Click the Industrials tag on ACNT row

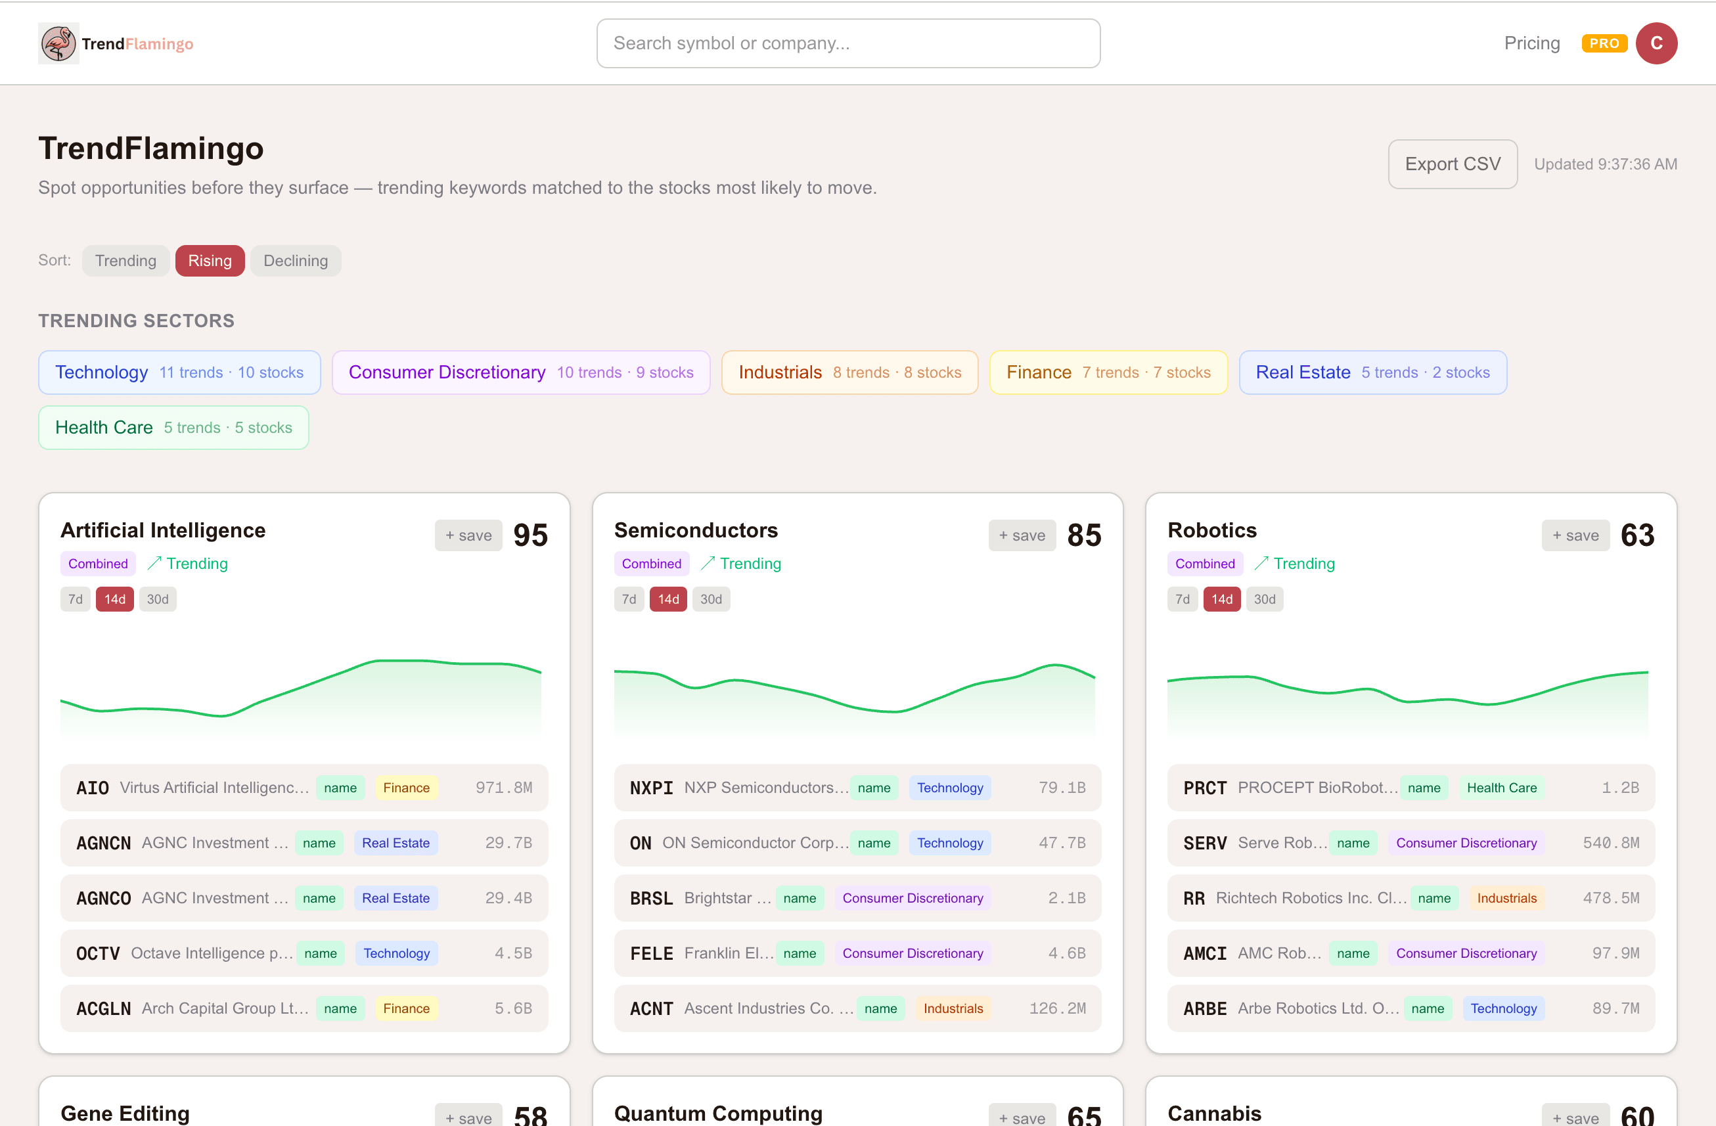tap(953, 1008)
